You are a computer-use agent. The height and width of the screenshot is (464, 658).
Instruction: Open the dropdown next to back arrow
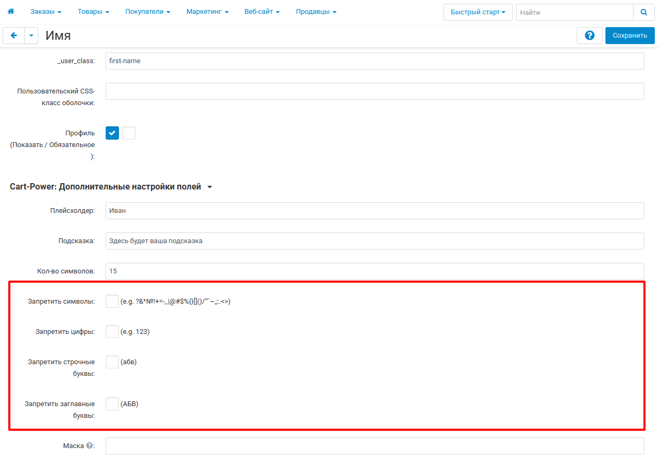point(31,36)
